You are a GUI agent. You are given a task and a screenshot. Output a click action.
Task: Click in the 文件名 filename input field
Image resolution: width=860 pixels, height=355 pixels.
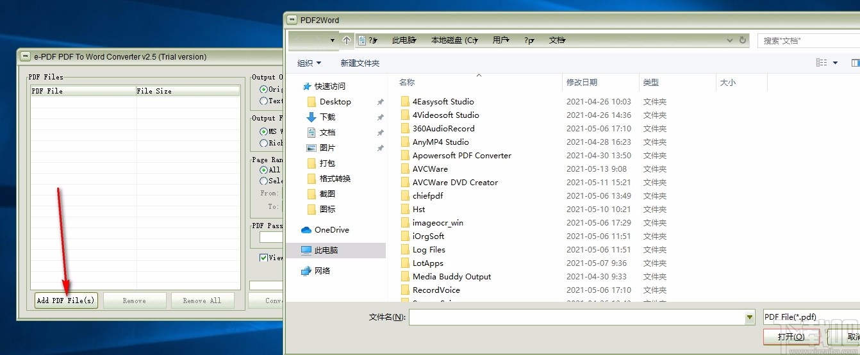pos(577,317)
